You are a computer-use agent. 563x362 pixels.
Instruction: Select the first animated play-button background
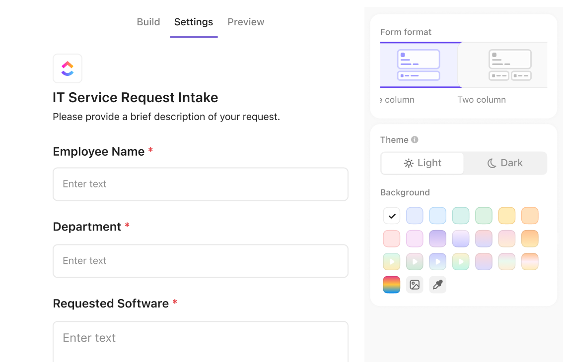[392, 261]
